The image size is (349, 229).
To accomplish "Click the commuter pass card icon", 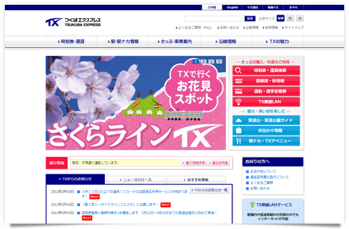I will pyautogui.click(x=239, y=91).
